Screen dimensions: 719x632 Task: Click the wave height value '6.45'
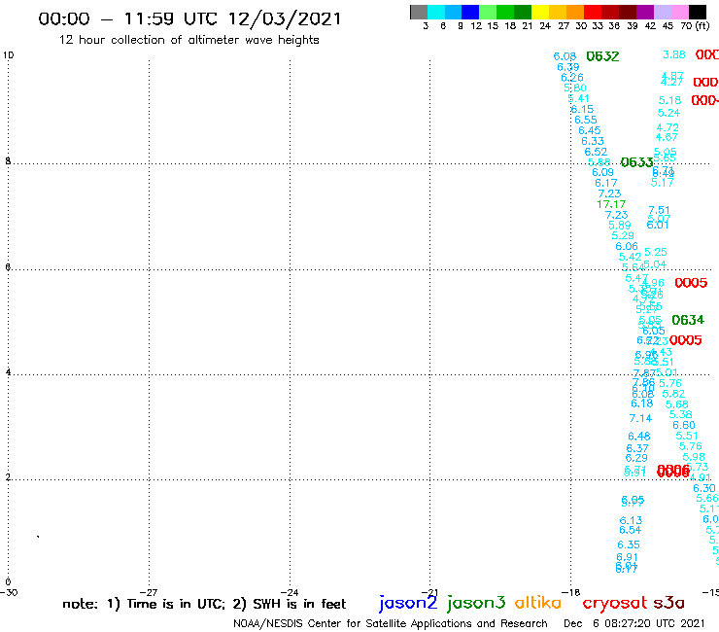click(589, 130)
